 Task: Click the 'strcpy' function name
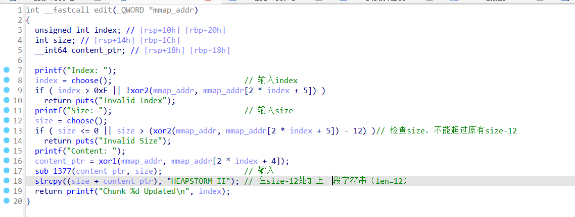pos(49,181)
